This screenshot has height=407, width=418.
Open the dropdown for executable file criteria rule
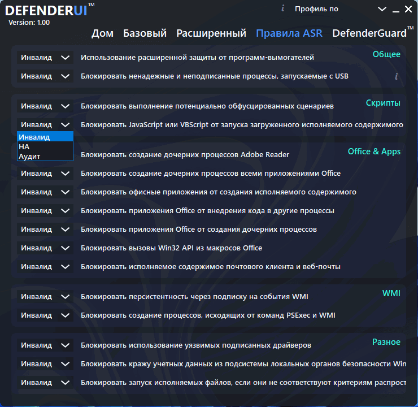coord(45,383)
